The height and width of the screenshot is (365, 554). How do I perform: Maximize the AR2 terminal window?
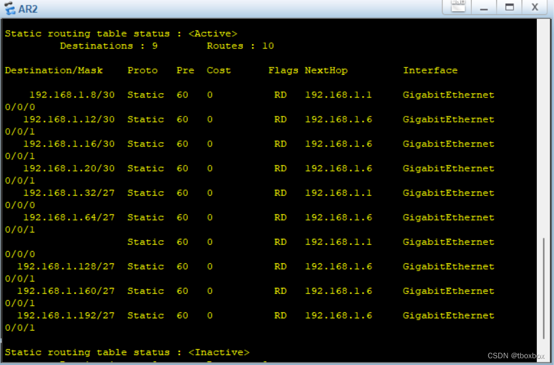(509, 7)
